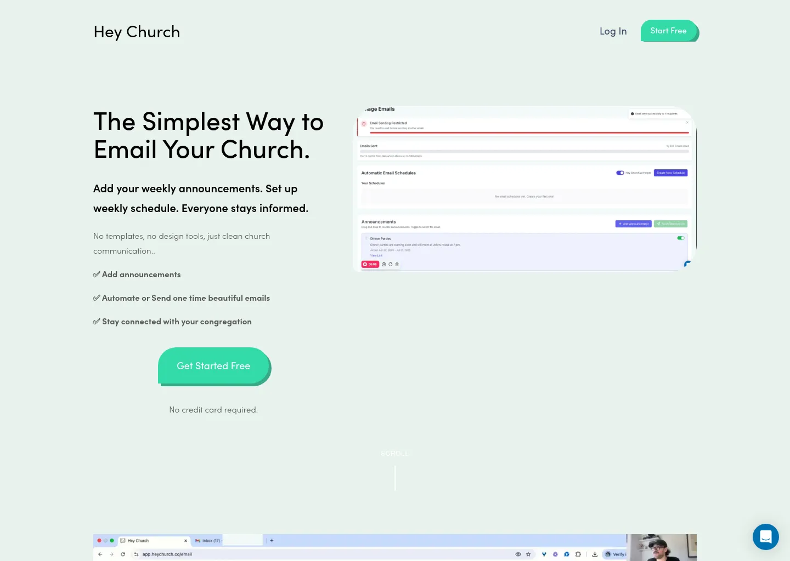Click the Hey Church logo
The image size is (790, 561).
(137, 32)
